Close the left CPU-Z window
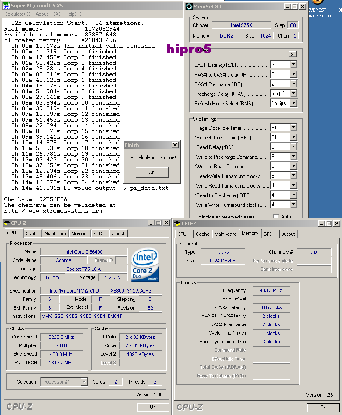 (x=166, y=223)
